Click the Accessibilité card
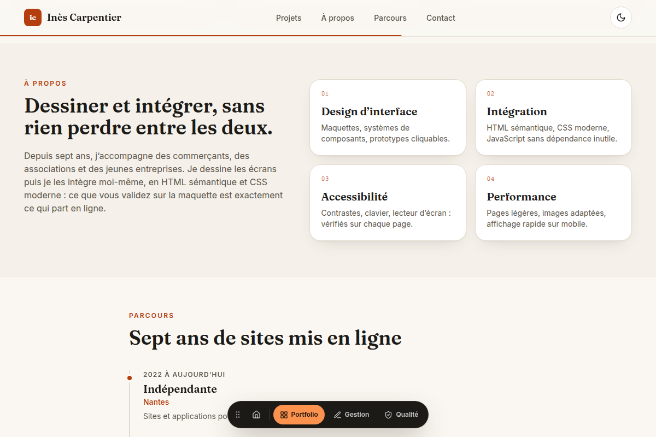This screenshot has width=656, height=437. [x=388, y=203]
